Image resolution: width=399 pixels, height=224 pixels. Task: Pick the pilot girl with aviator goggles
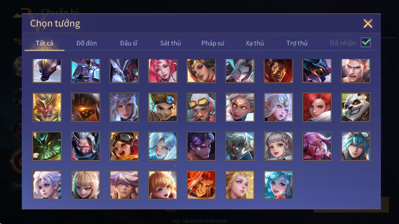point(124,146)
